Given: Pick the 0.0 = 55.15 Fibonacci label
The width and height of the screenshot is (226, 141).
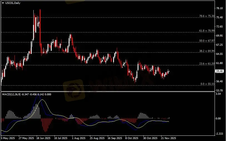Looking at the screenshot, I should (207, 84).
